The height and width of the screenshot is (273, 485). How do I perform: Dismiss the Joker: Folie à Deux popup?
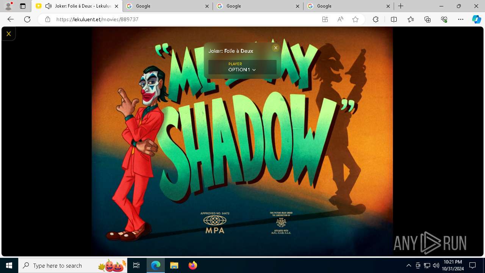[276, 48]
